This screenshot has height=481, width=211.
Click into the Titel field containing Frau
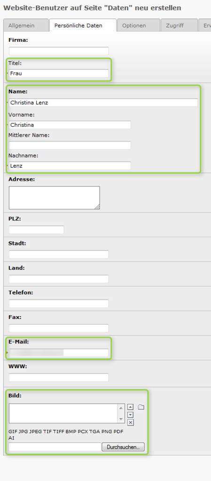(59, 73)
